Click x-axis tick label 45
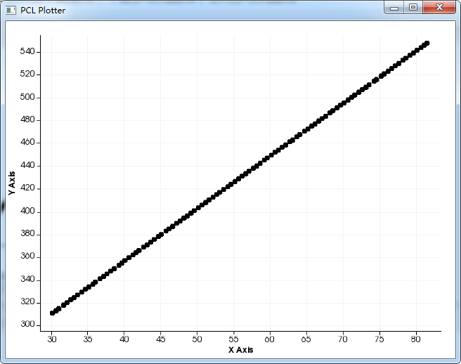 click(x=160, y=339)
